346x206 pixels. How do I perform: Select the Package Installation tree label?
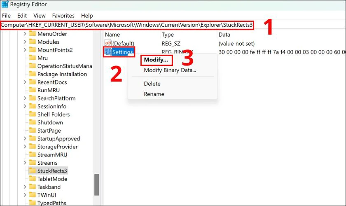click(x=62, y=74)
